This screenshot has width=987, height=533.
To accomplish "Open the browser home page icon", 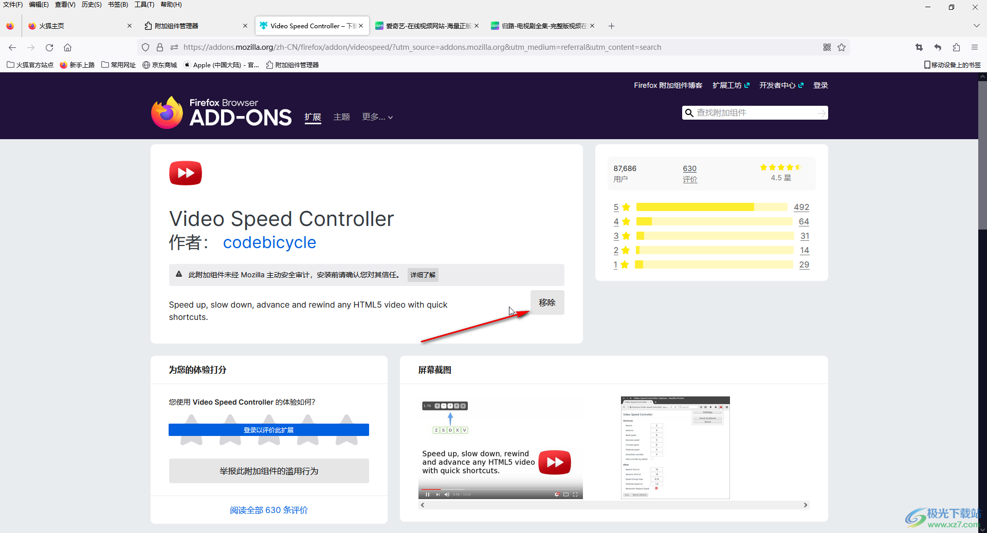I will point(67,47).
